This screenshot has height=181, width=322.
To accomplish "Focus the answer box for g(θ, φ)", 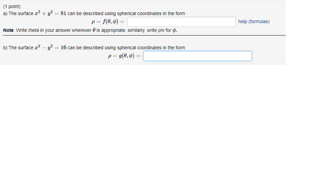I will tap(197, 56).
